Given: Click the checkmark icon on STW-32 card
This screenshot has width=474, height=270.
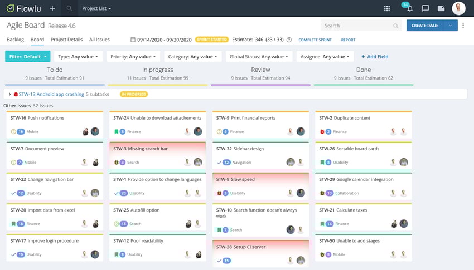Looking at the screenshot, I should pos(219,163).
